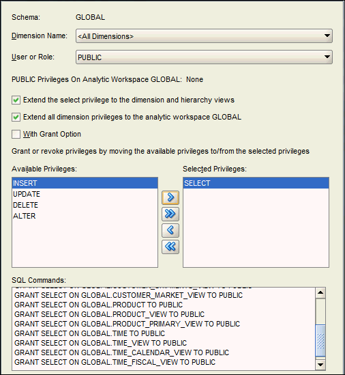The width and height of the screenshot is (345, 375).
Task: Click SQL Commands scroll down arrow
Action: point(320,365)
